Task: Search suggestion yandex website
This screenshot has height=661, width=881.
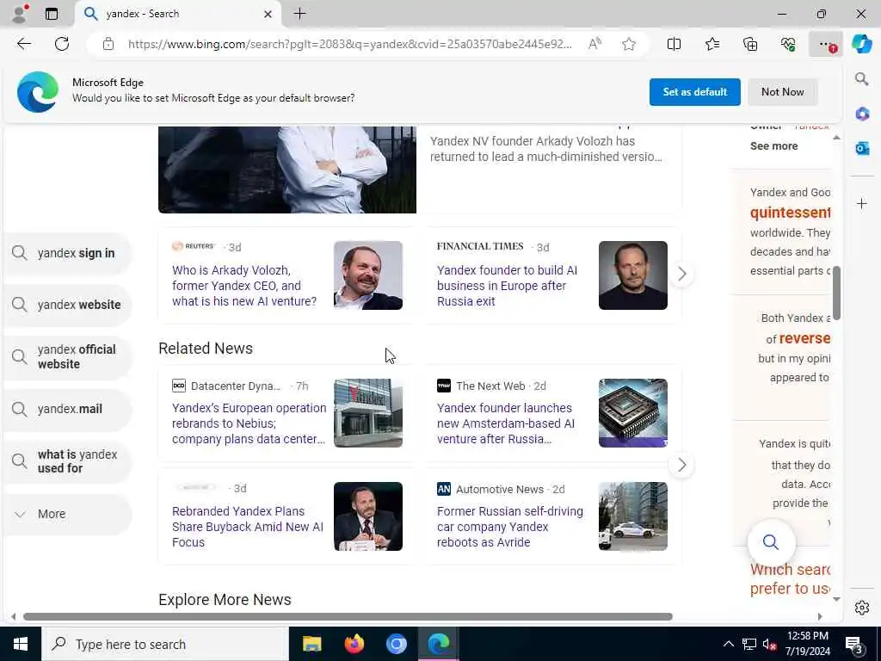Action: (x=67, y=305)
